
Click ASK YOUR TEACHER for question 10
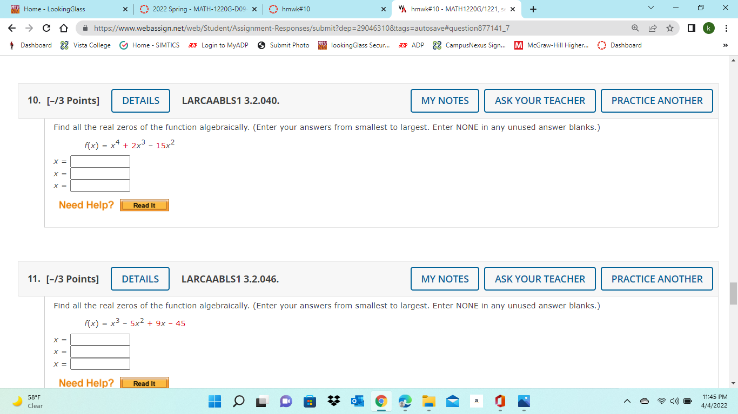pos(540,101)
